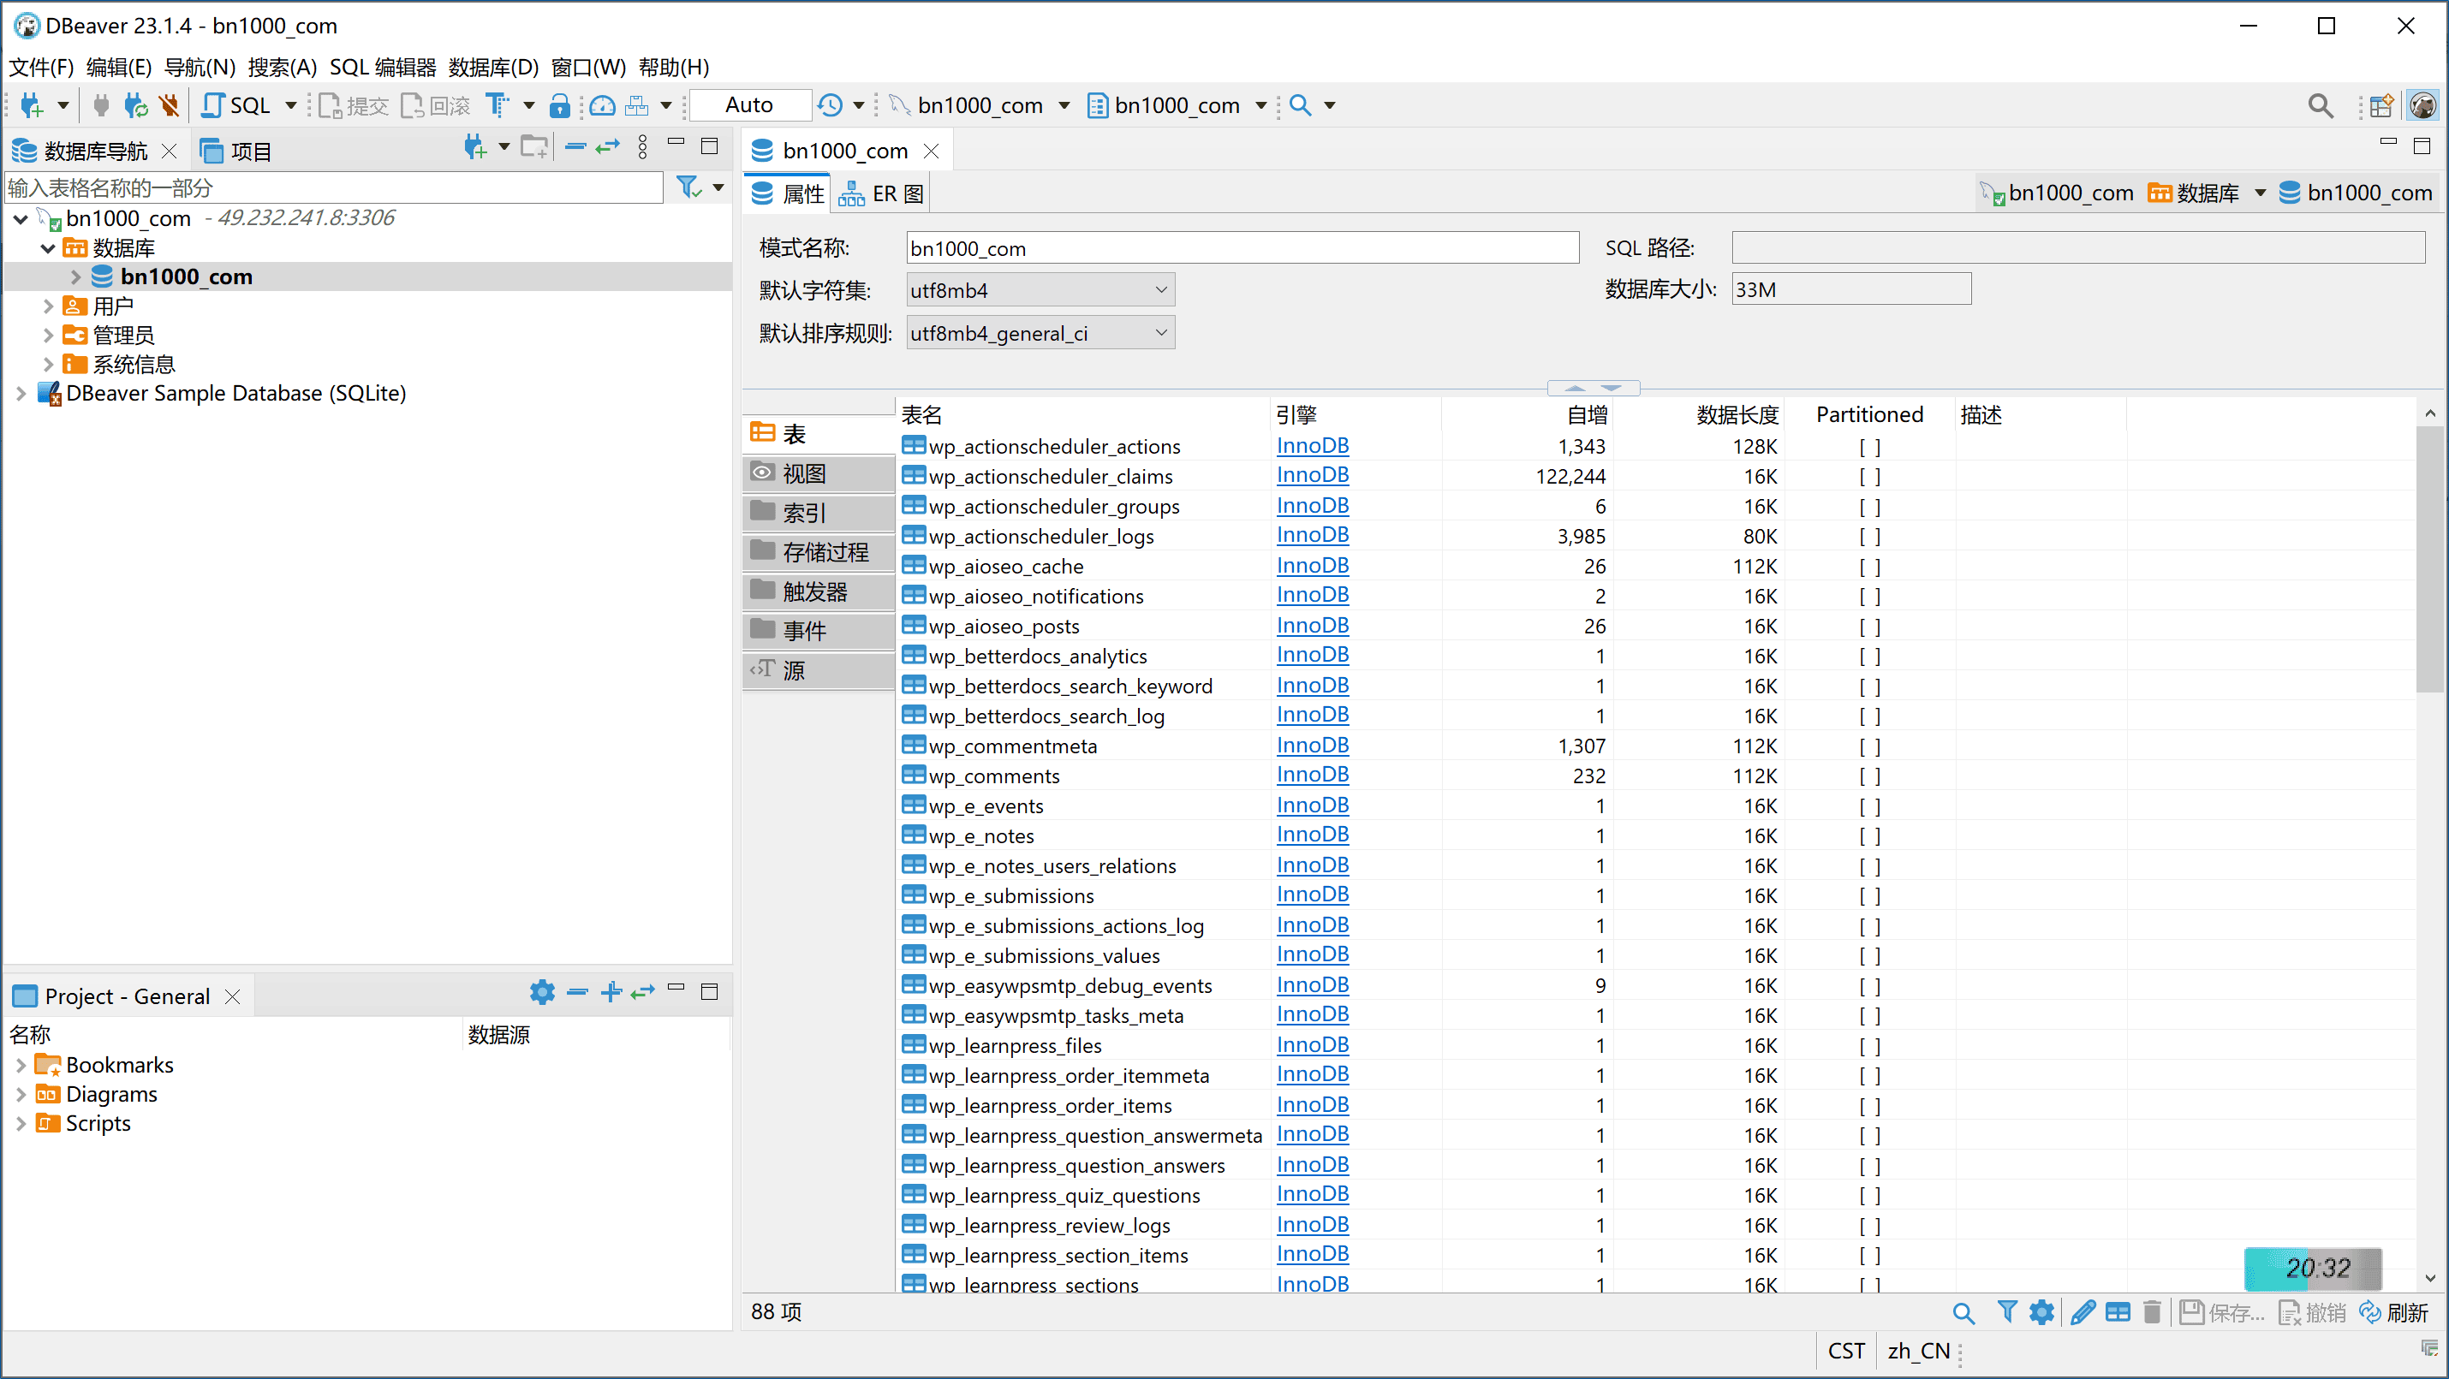Click link-with-editor arrows in database navigator
This screenshot has height=1379, width=2449.
click(607, 146)
